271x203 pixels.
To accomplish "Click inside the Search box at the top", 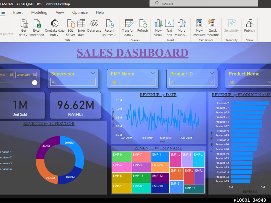I will (x=203, y=3).
